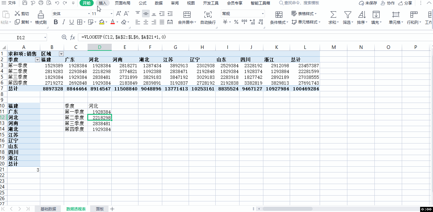Decrease font size with A- icon

126,14
